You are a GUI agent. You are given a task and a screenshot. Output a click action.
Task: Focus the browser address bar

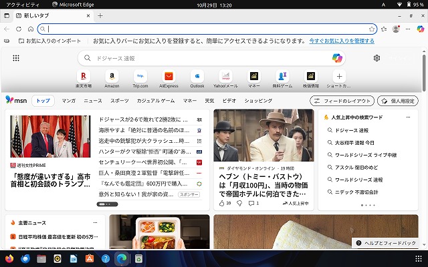(x=201, y=29)
